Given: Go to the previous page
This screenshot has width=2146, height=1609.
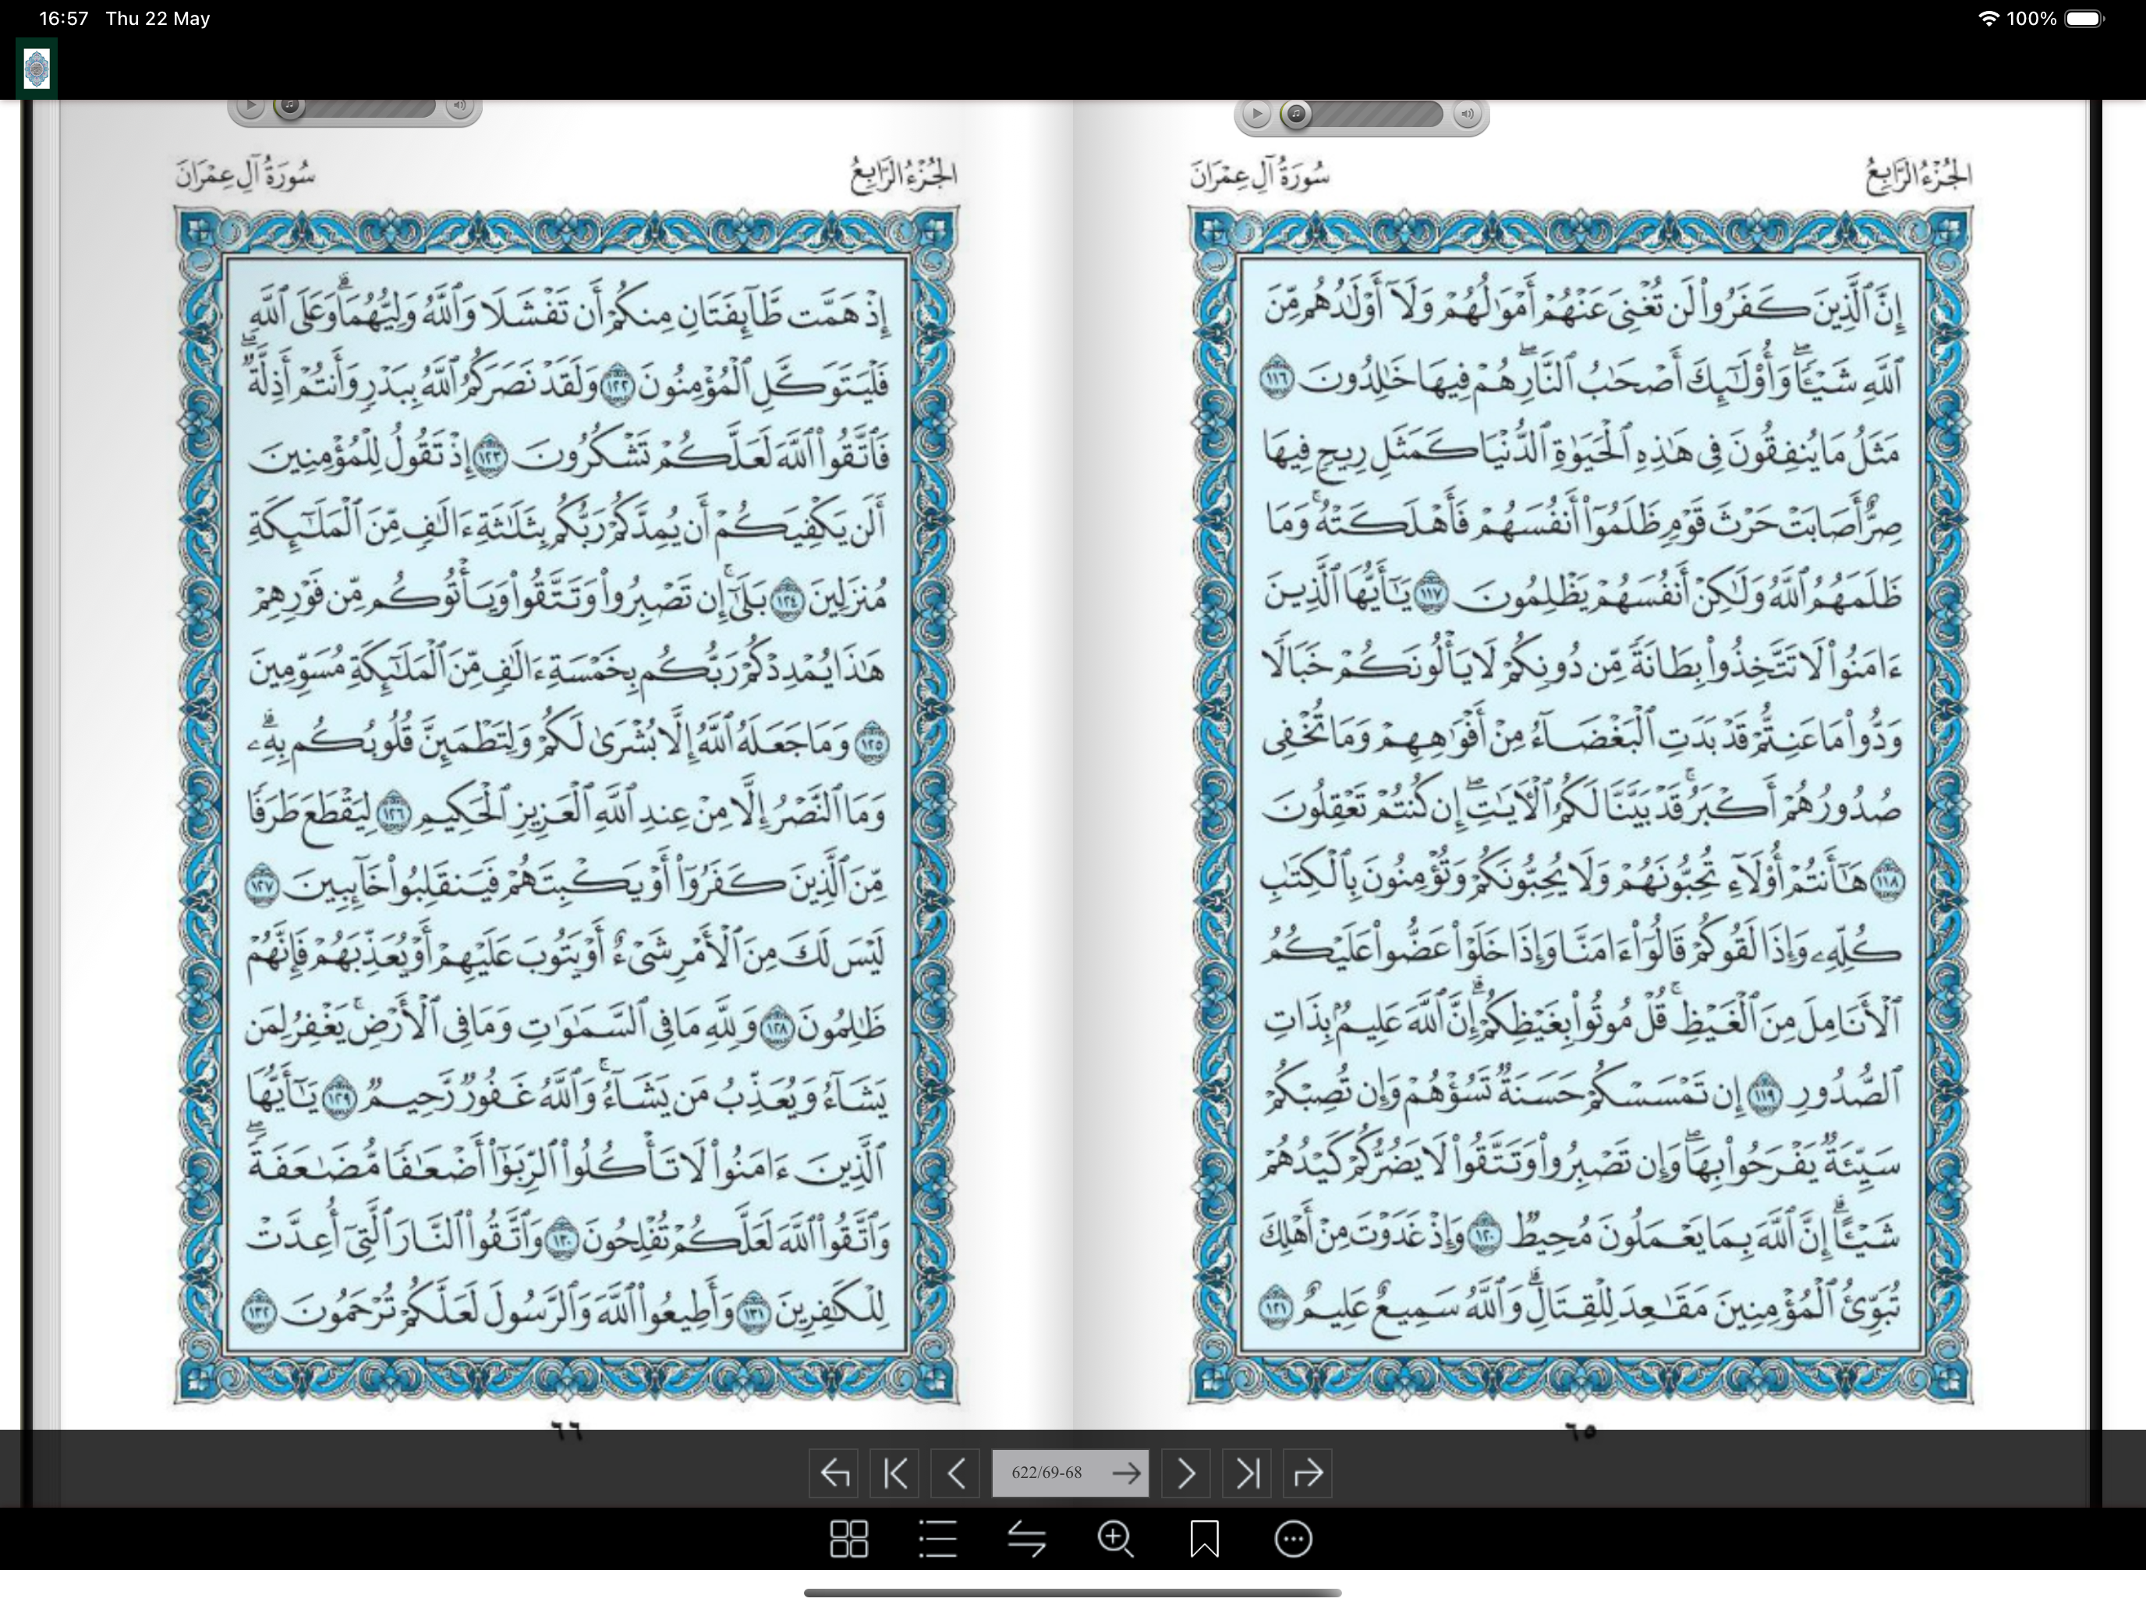Looking at the screenshot, I should point(955,1473).
